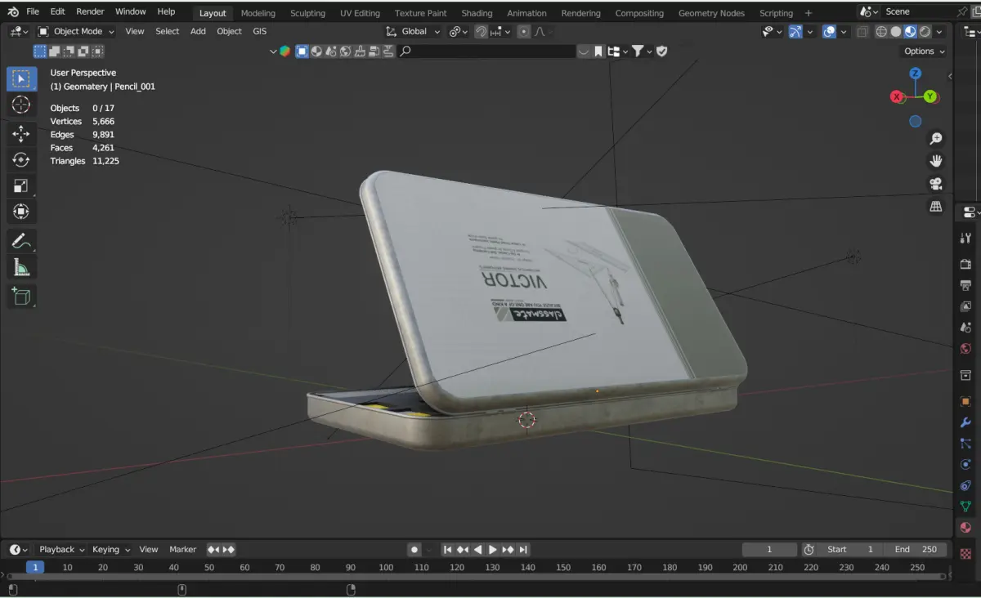Select the Measure tool
Screen dimensions: 981x598
pos(21,267)
